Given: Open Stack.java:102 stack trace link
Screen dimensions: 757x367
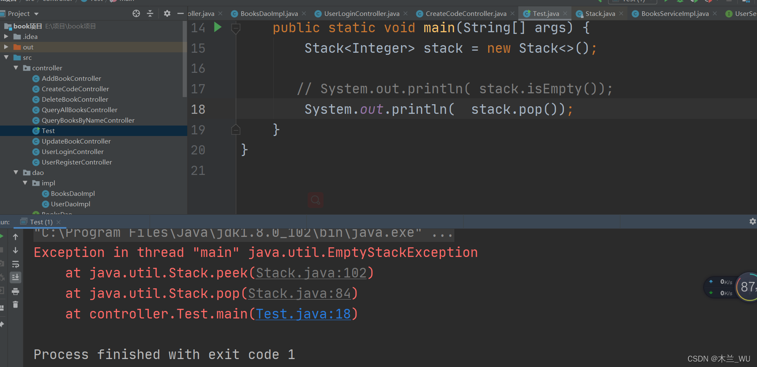Looking at the screenshot, I should pos(311,273).
